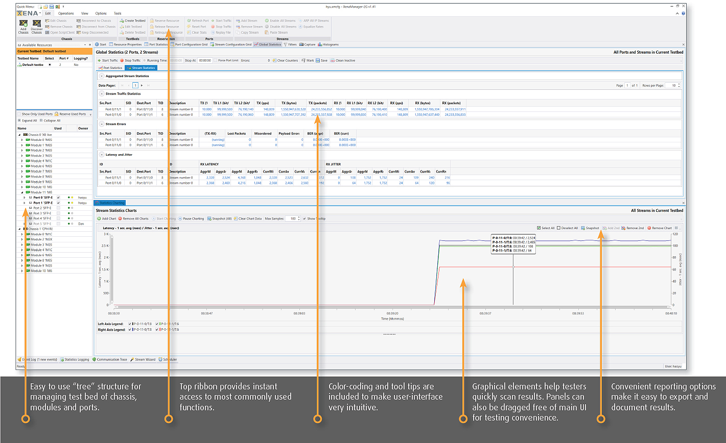Collapse the Aggregated Stream Statistics section
Viewport: 726px width, 443px height.
[101, 76]
